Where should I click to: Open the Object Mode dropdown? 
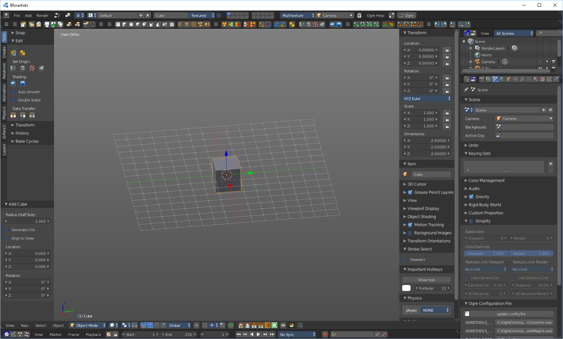pyautogui.click(x=88, y=325)
